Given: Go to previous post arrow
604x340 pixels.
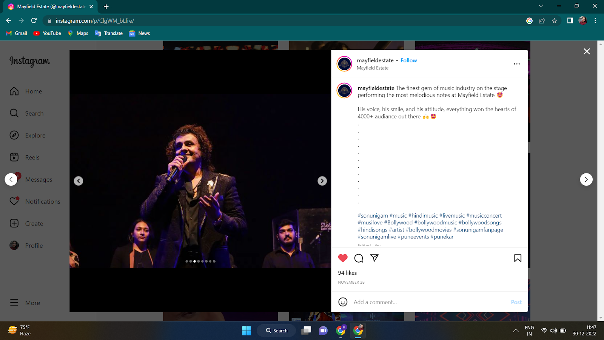Looking at the screenshot, I should click(11, 179).
